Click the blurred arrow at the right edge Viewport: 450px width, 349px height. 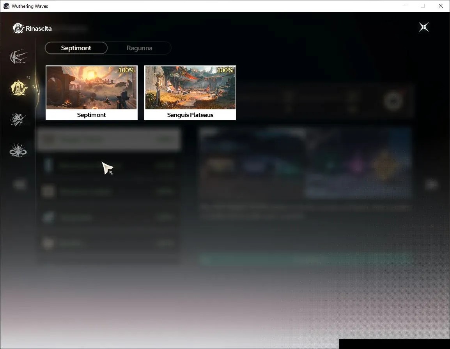(431, 184)
